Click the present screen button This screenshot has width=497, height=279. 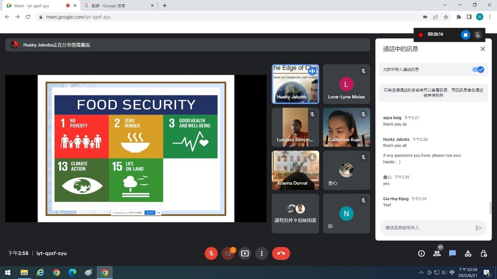click(x=245, y=253)
